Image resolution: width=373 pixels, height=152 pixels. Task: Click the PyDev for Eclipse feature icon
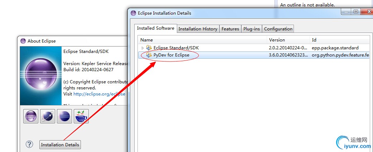click(x=149, y=55)
